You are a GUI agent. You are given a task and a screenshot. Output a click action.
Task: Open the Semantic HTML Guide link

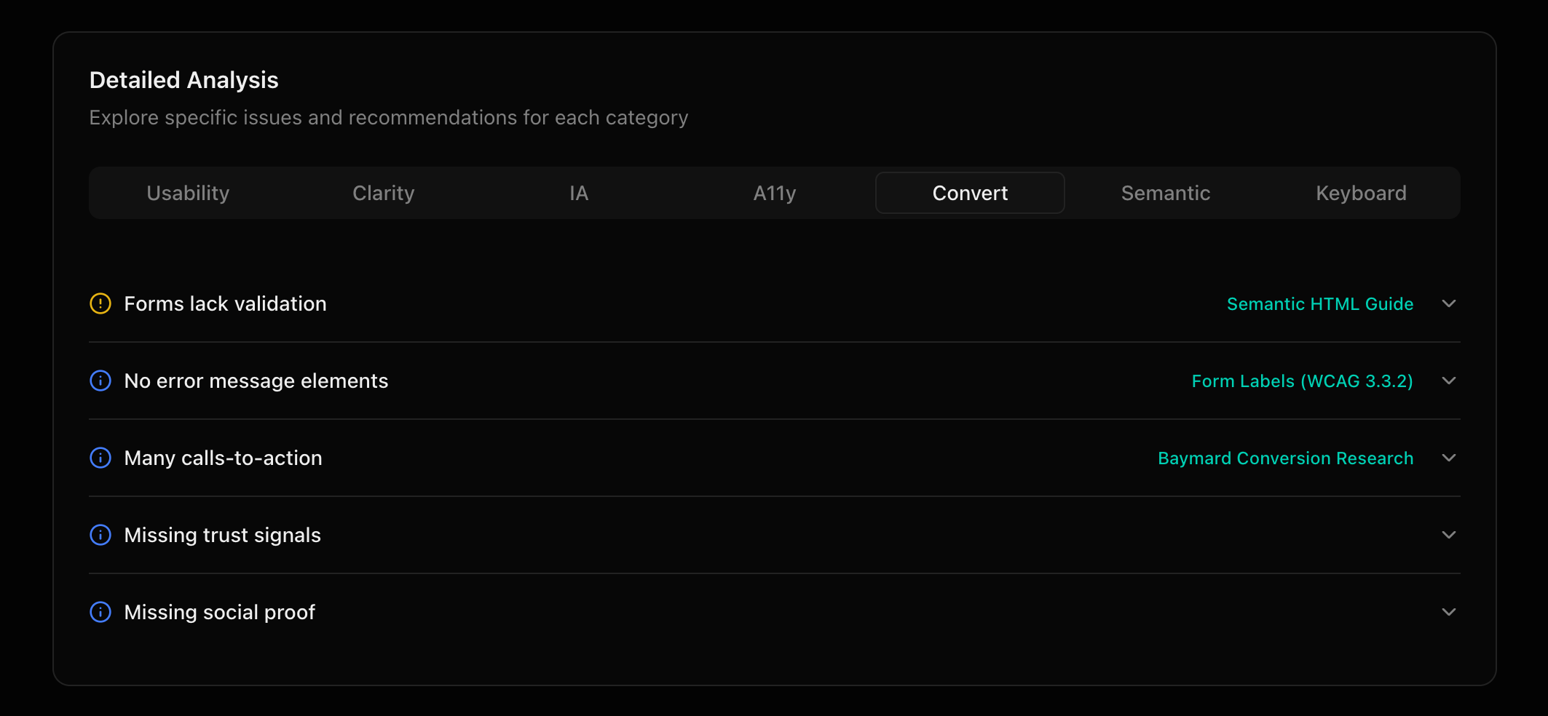1319,304
